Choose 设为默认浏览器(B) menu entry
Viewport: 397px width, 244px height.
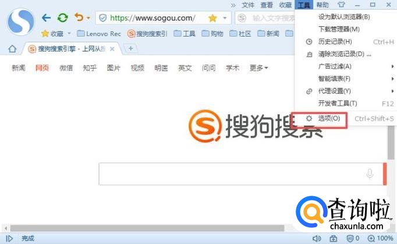(346, 17)
